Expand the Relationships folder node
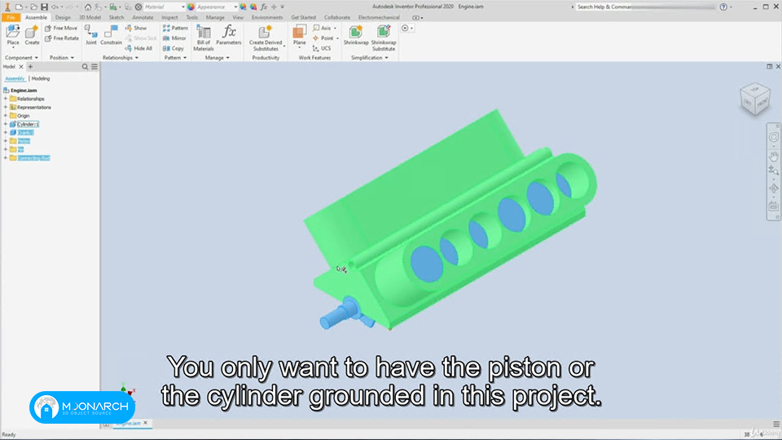 click(x=6, y=99)
